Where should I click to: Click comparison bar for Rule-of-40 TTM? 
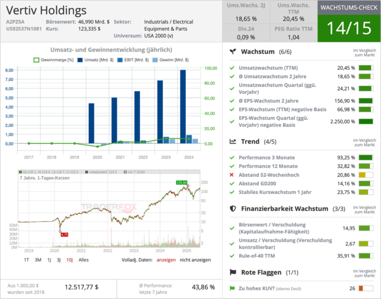[x=366, y=256]
